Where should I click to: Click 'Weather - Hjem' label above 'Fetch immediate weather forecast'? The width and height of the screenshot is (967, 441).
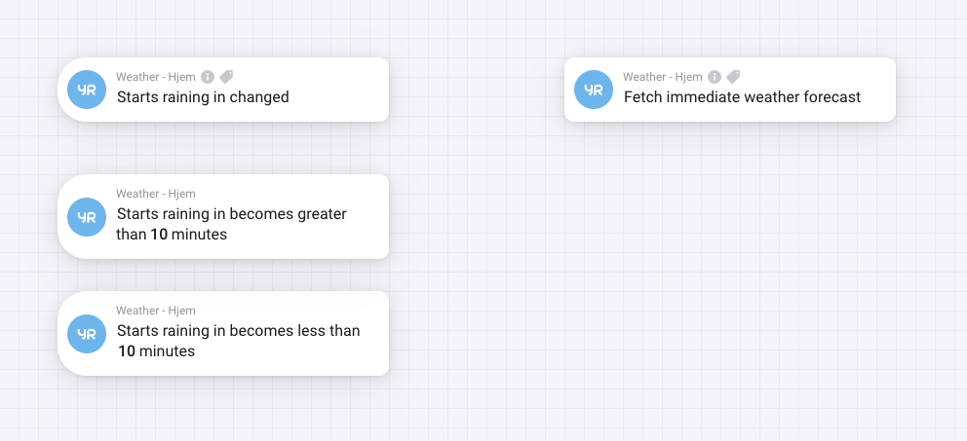(662, 77)
